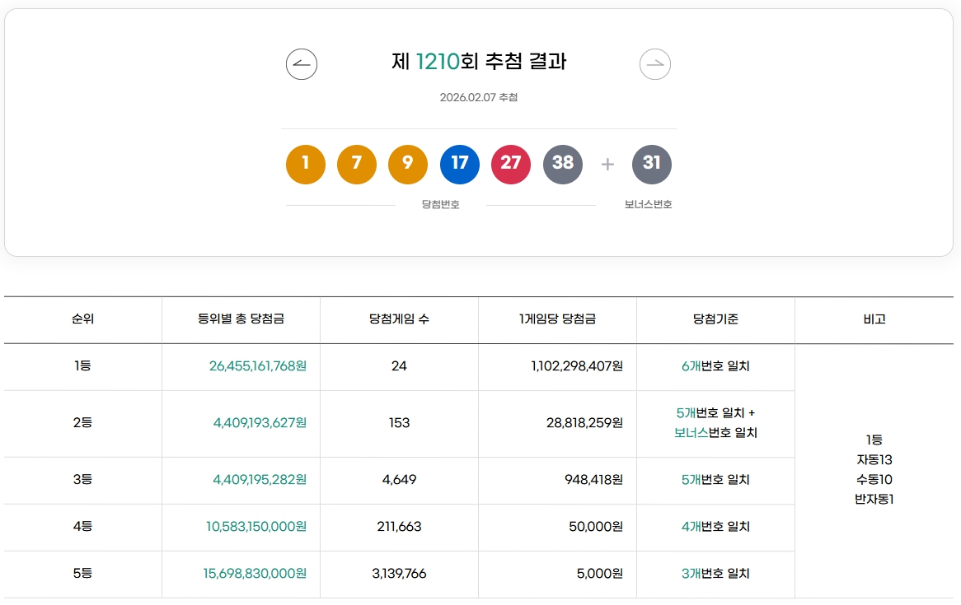961x605 pixels.
Task: Go to the next draw round
Action: [x=654, y=63]
